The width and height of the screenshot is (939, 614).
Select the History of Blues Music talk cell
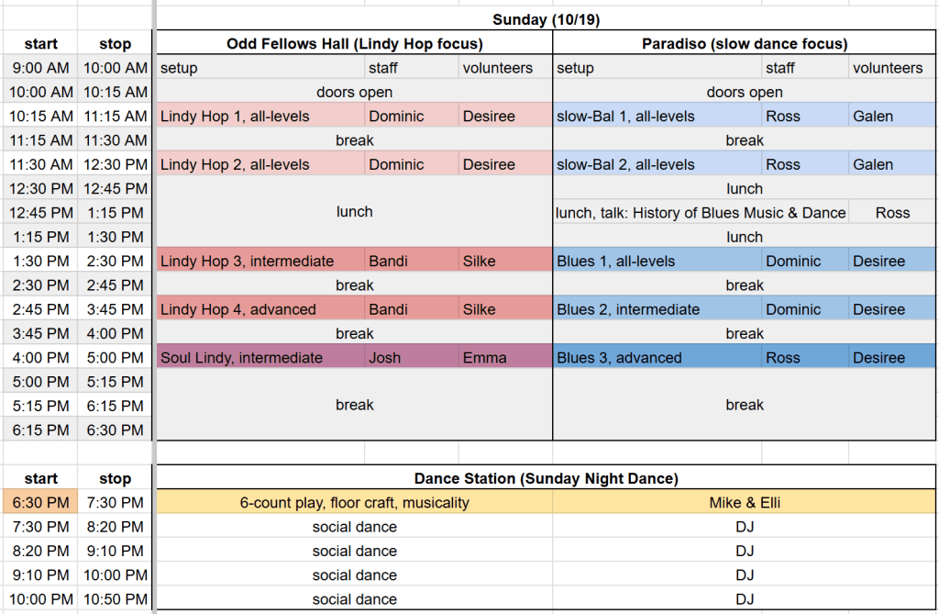coord(701,213)
